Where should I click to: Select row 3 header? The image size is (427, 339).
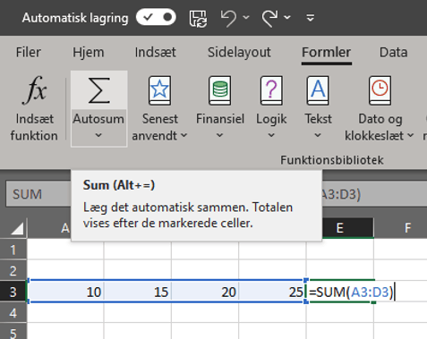pyautogui.click(x=13, y=292)
